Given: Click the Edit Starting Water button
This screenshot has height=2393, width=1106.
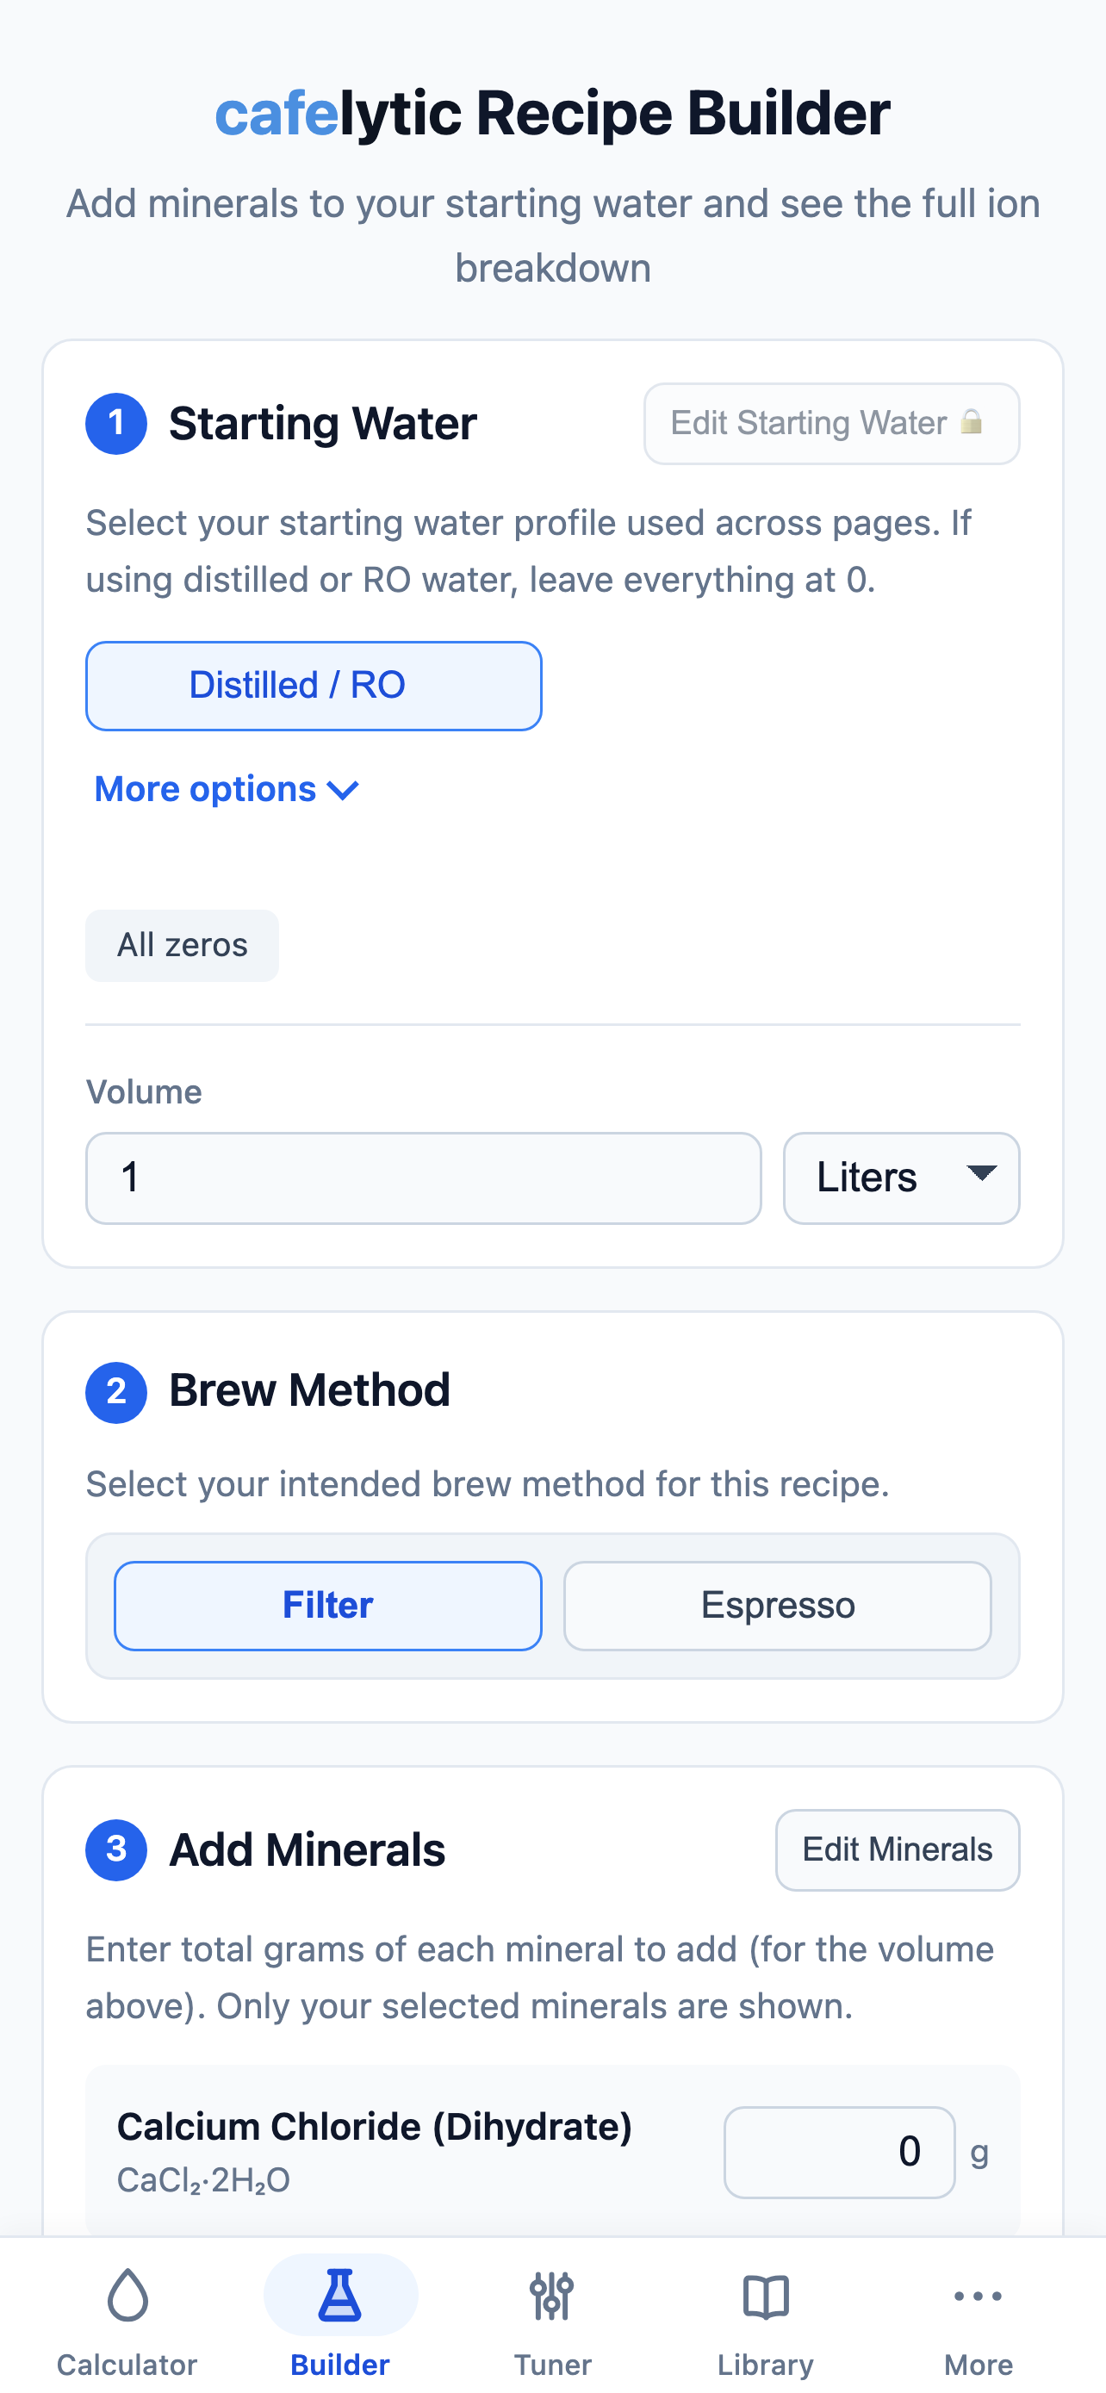Looking at the screenshot, I should pos(831,424).
